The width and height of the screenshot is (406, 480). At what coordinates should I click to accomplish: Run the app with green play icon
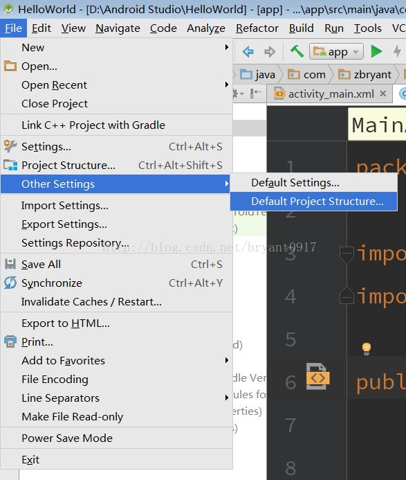pos(376,51)
